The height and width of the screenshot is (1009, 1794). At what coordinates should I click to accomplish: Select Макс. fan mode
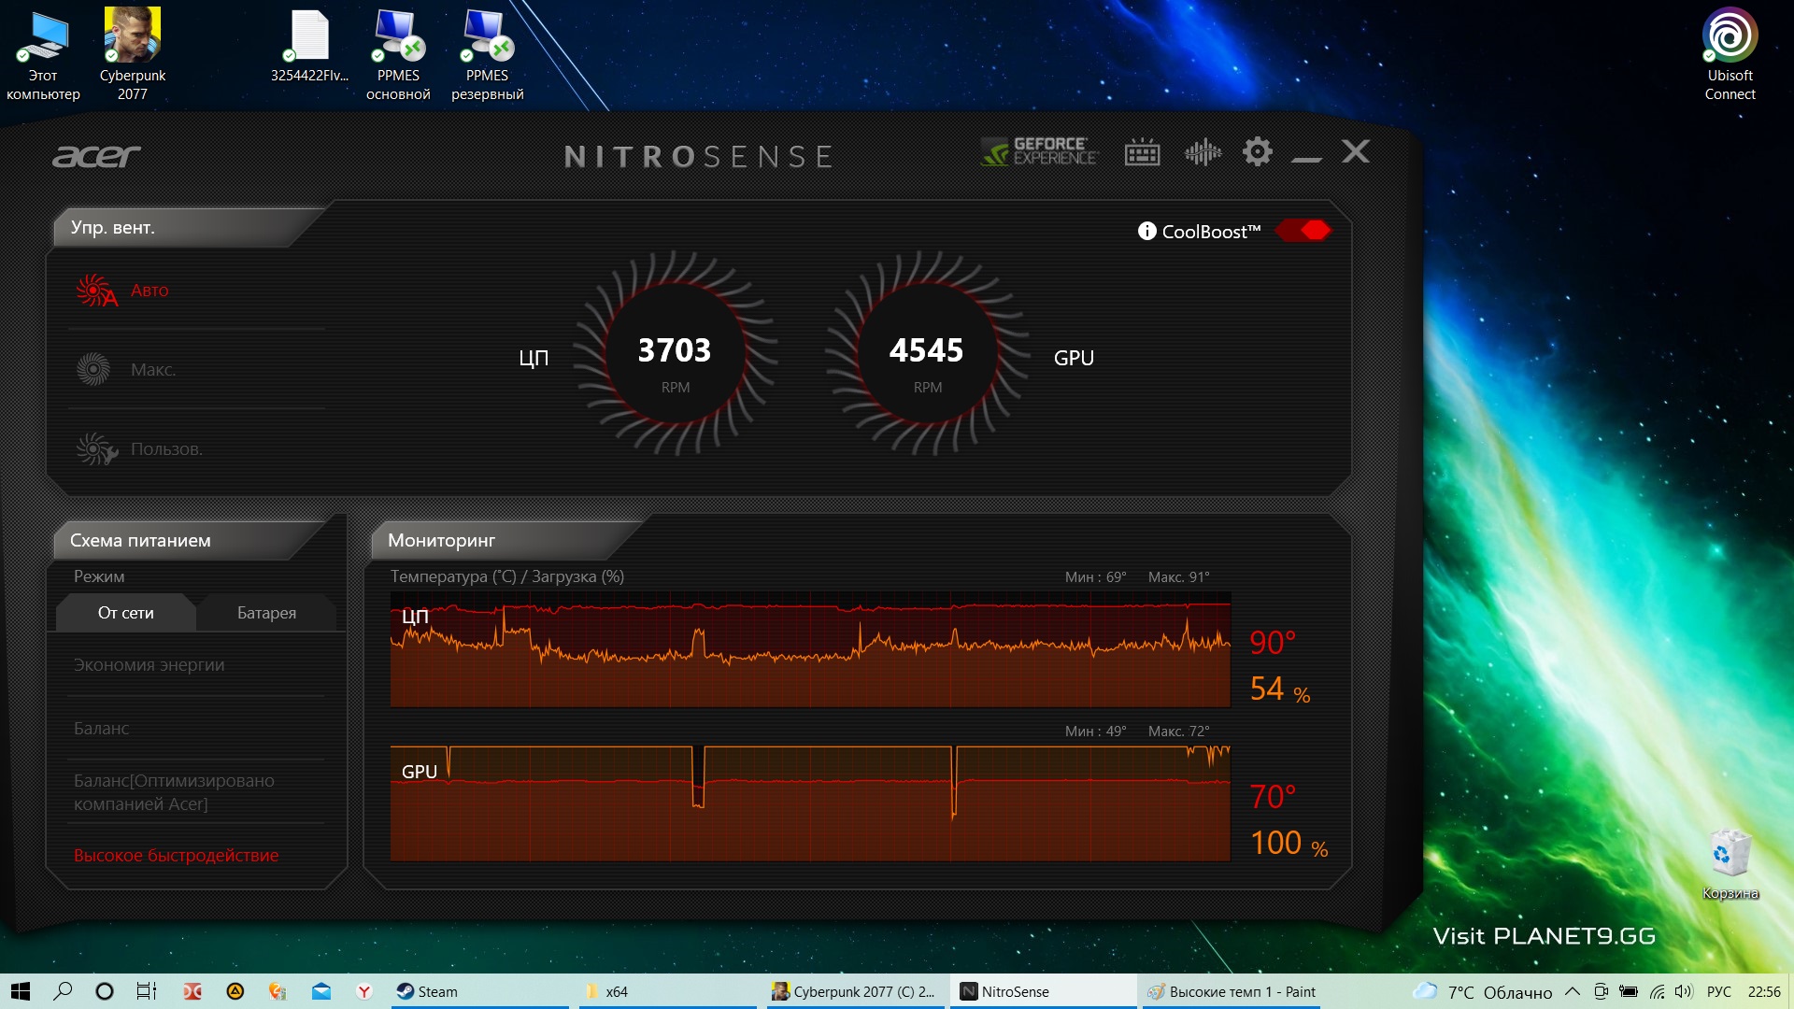pos(152,370)
